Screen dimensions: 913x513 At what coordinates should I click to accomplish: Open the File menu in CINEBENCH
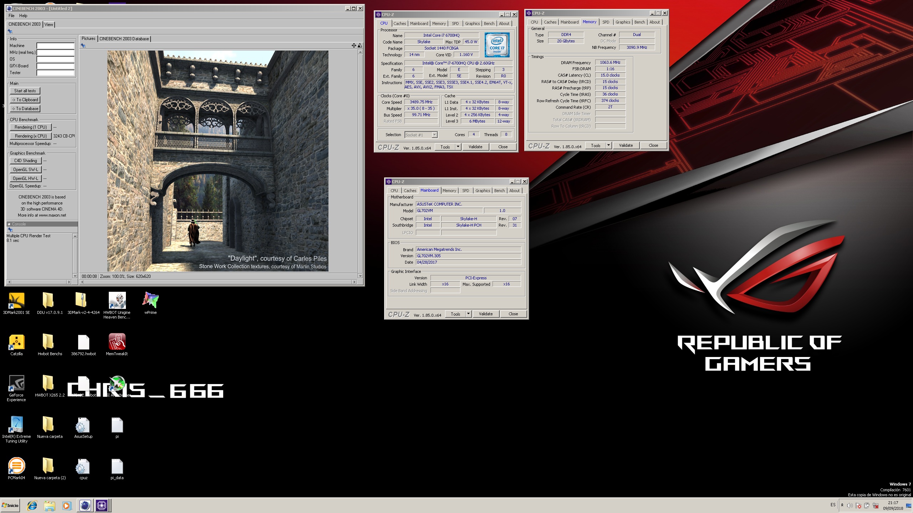tap(11, 16)
